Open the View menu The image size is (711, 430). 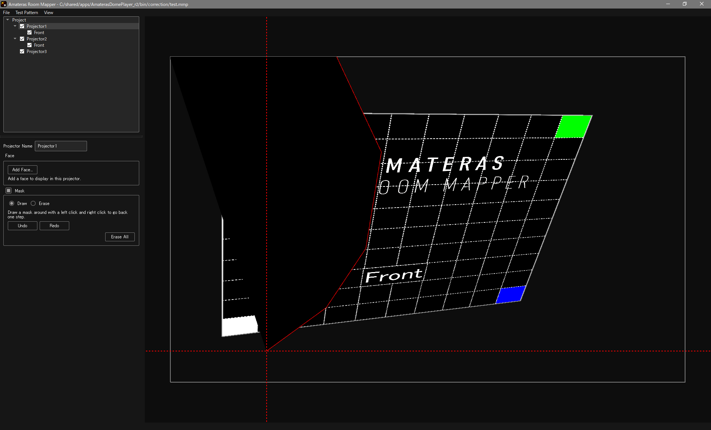pos(49,13)
